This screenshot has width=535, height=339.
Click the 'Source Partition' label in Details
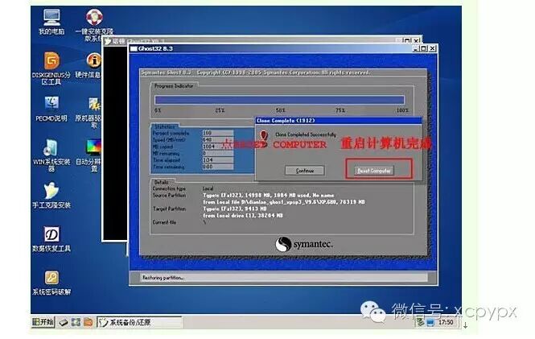(169, 196)
